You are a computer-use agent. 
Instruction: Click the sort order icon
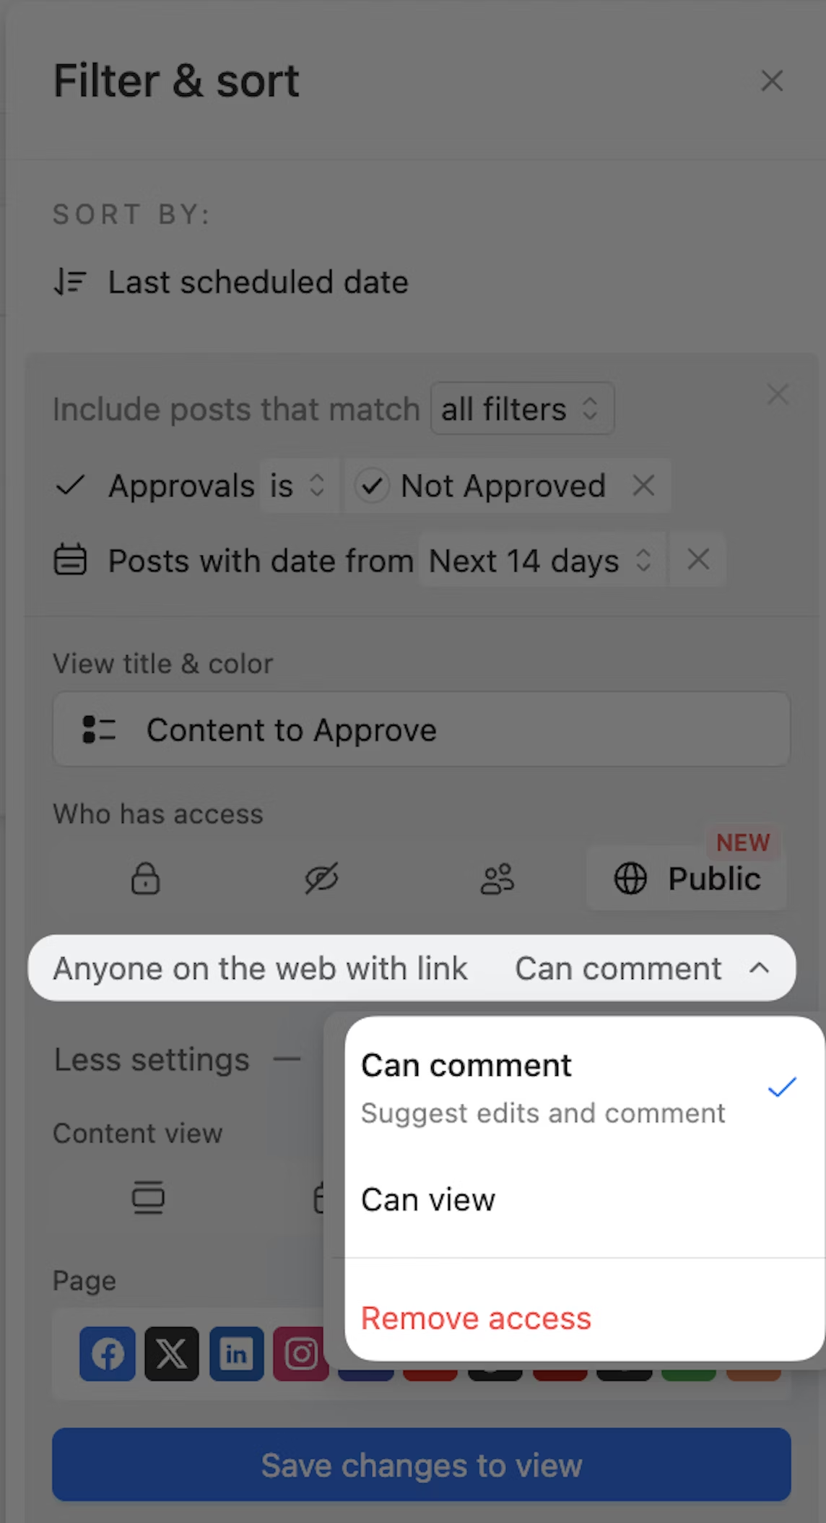(x=71, y=282)
